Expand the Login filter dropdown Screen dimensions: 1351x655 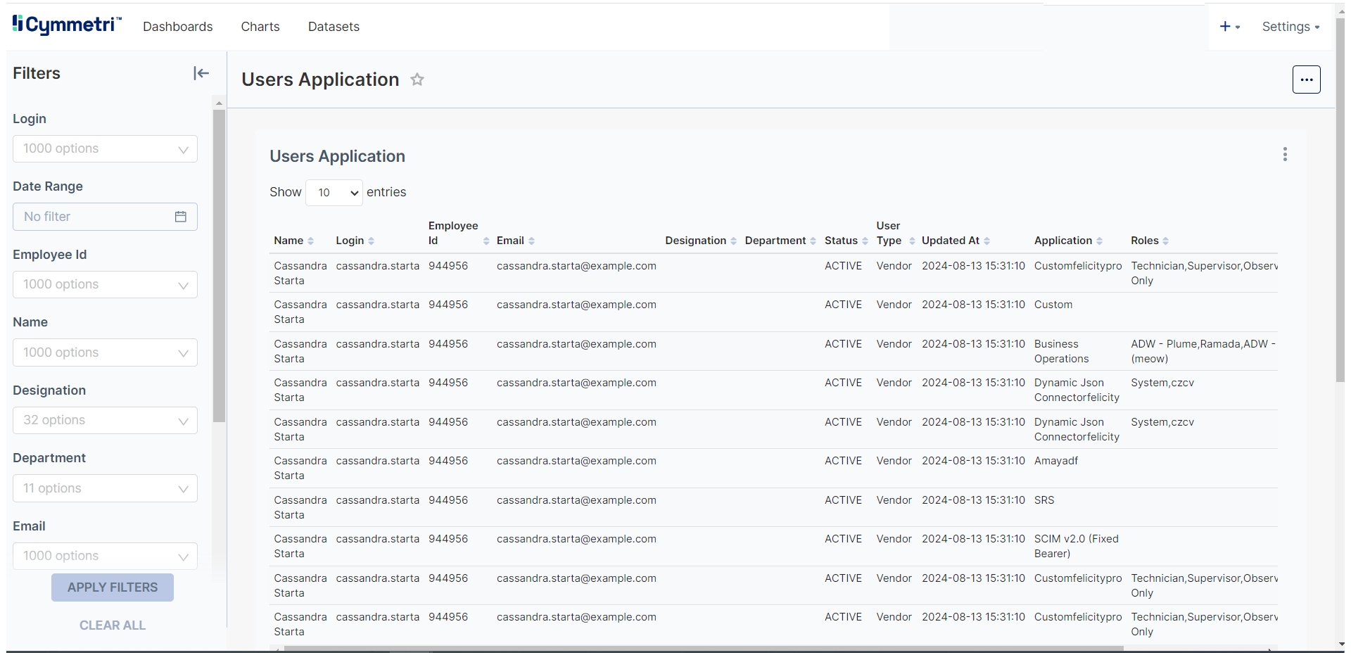click(x=105, y=149)
